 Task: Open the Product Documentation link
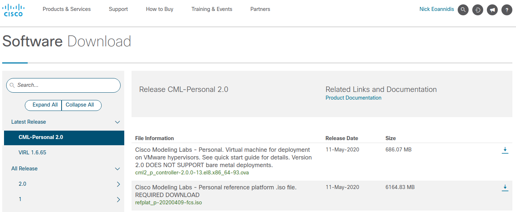pos(353,97)
